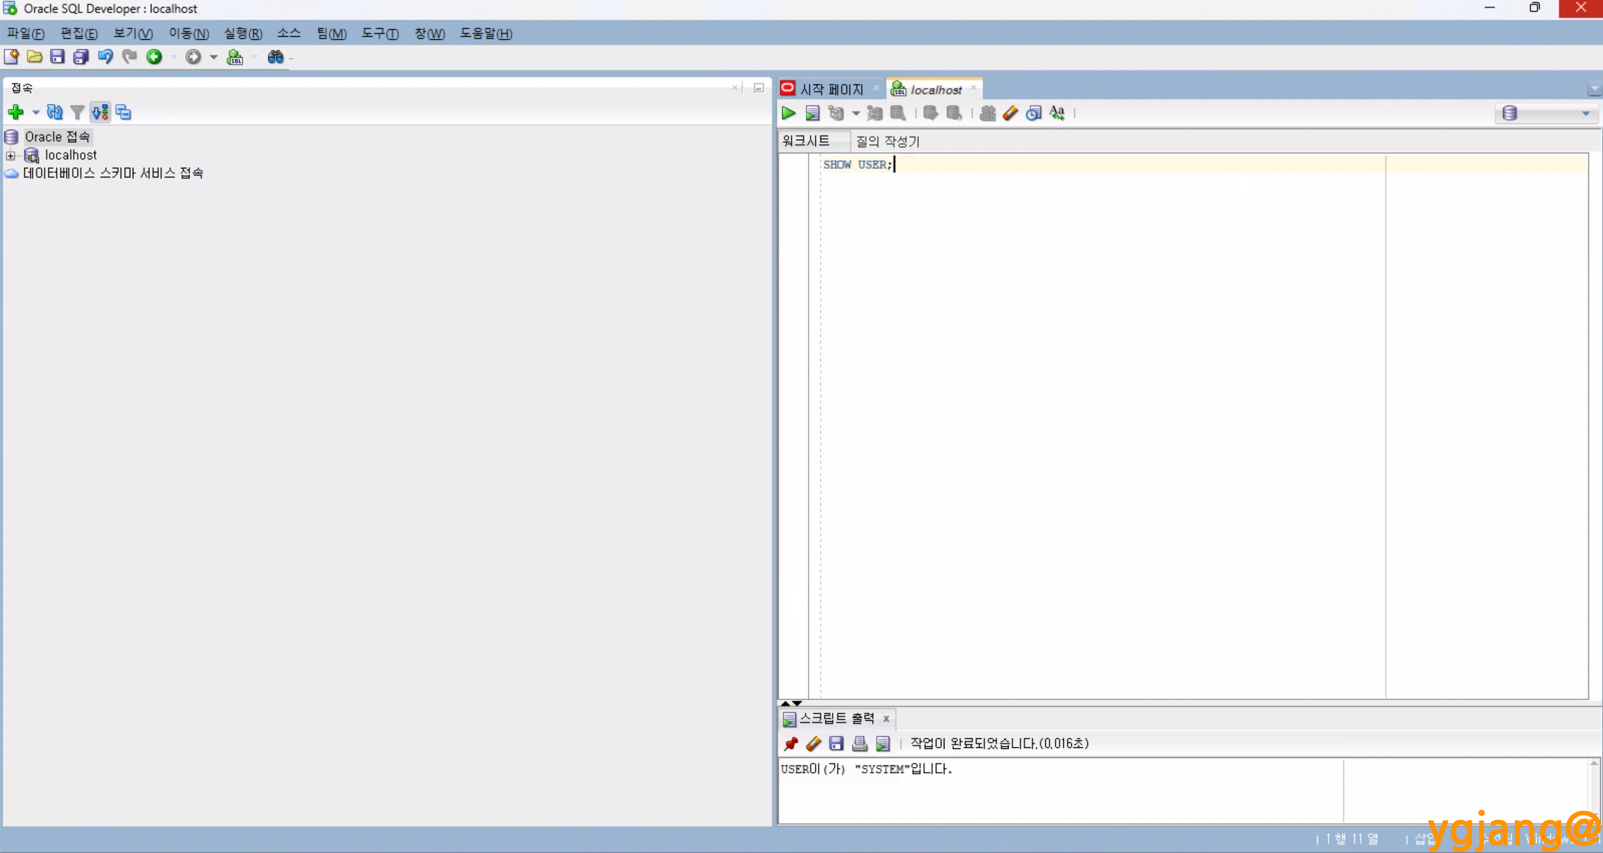Open the 소스 menu
The height and width of the screenshot is (853, 1603).
[289, 33]
